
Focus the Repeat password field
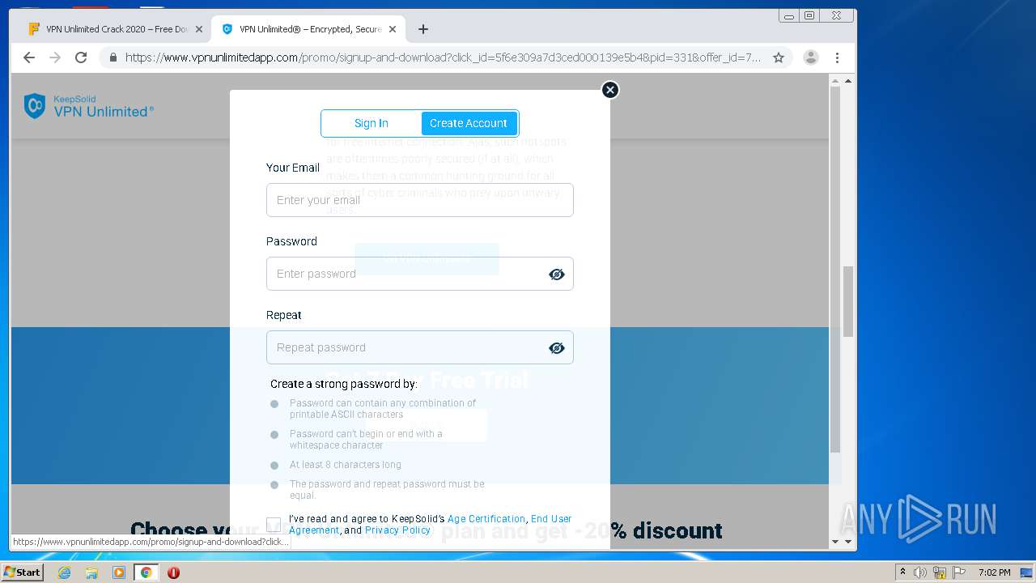click(419, 347)
